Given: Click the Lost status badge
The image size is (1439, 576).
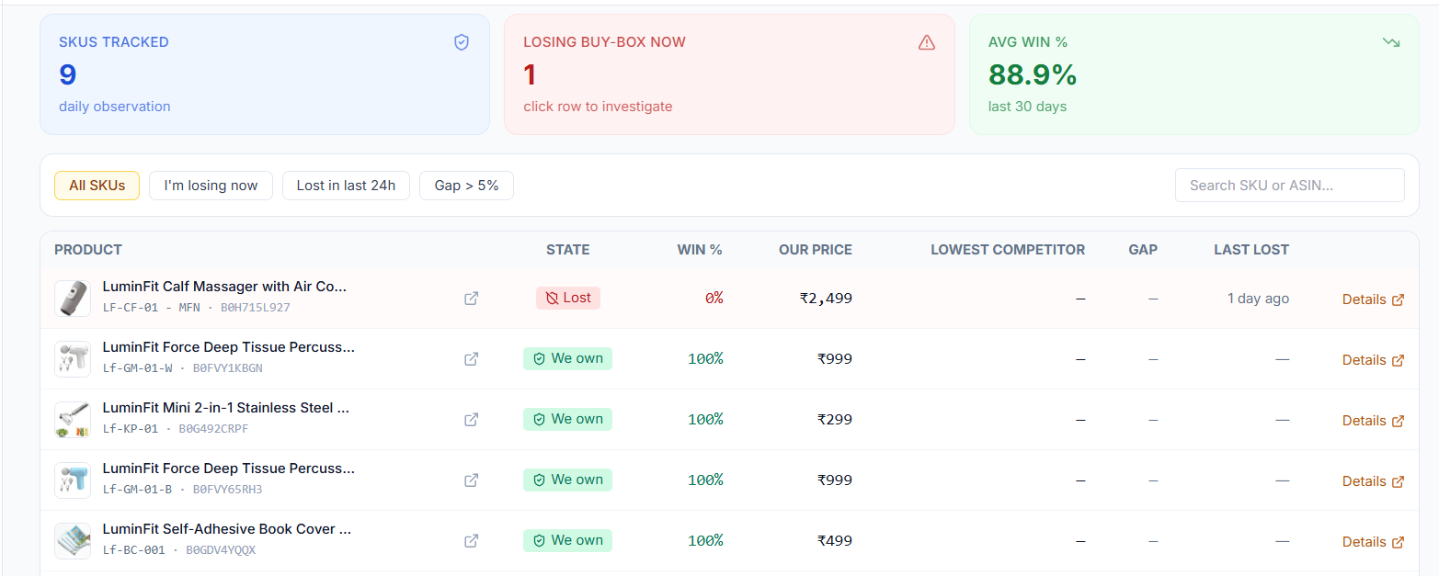Looking at the screenshot, I should (x=568, y=298).
